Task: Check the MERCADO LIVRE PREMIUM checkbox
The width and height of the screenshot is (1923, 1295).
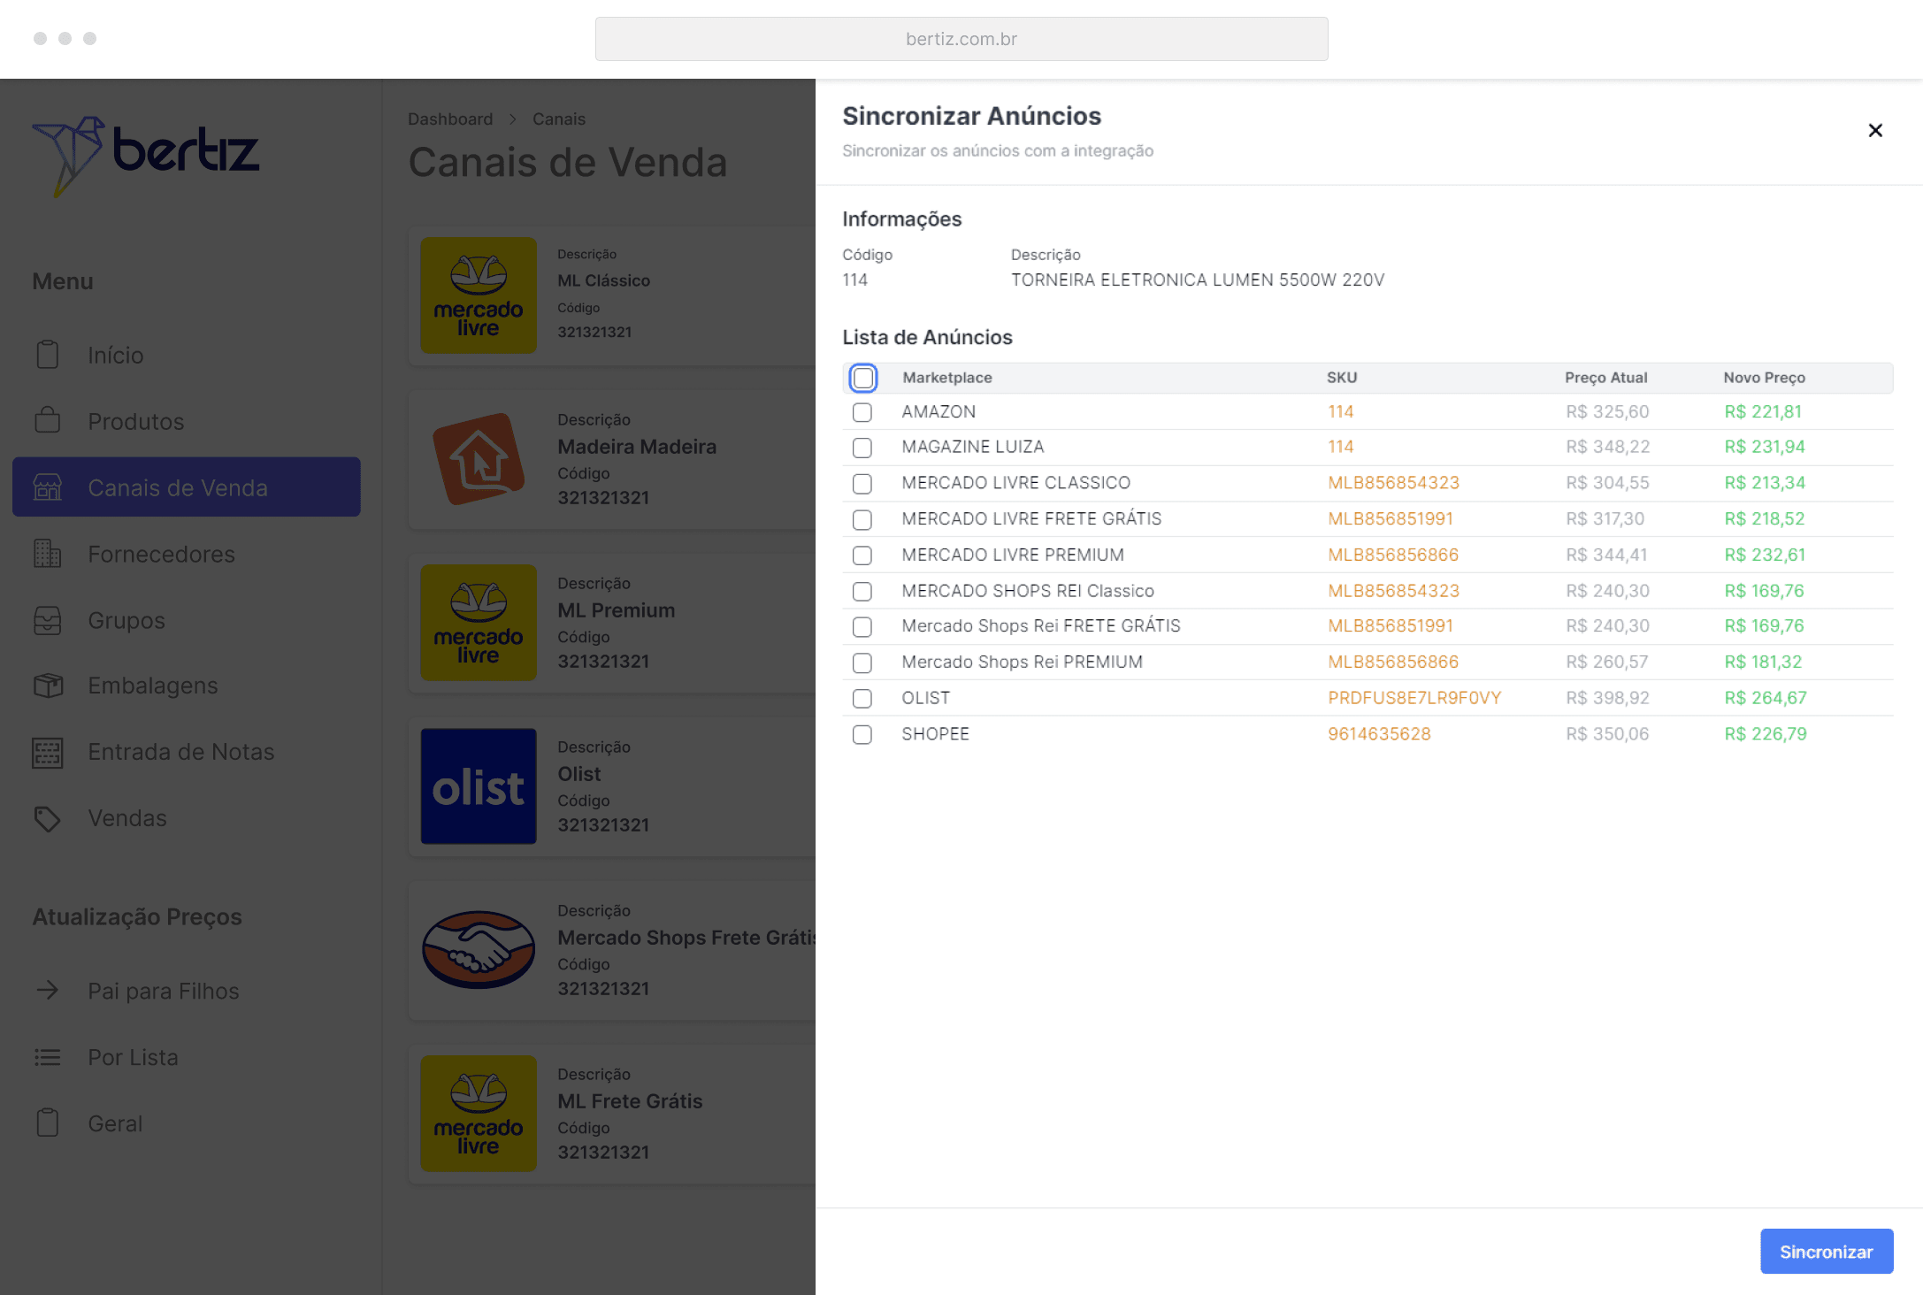Action: [x=862, y=556]
